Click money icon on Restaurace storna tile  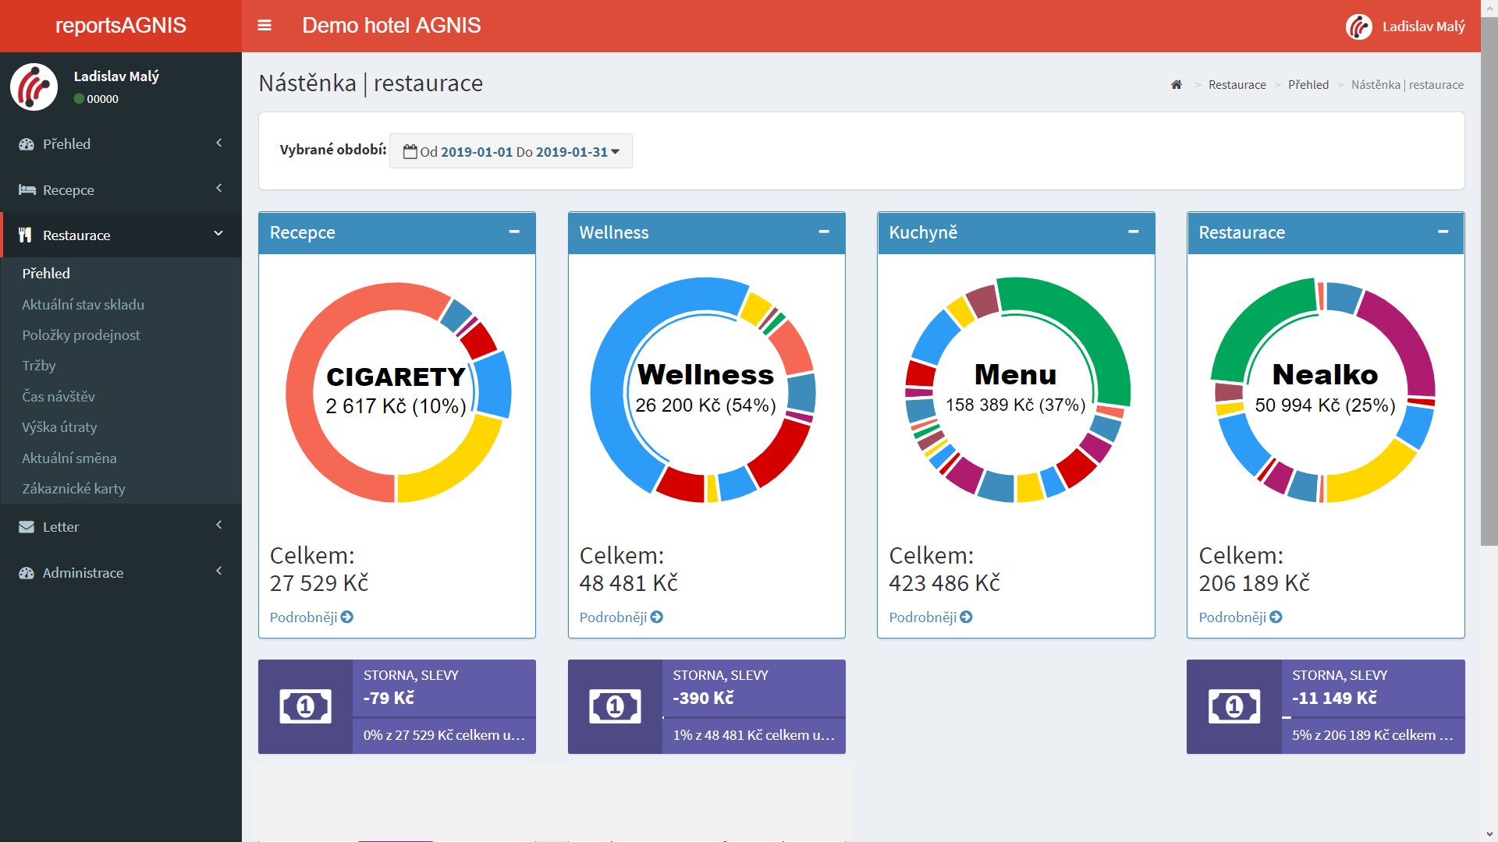click(x=1234, y=707)
